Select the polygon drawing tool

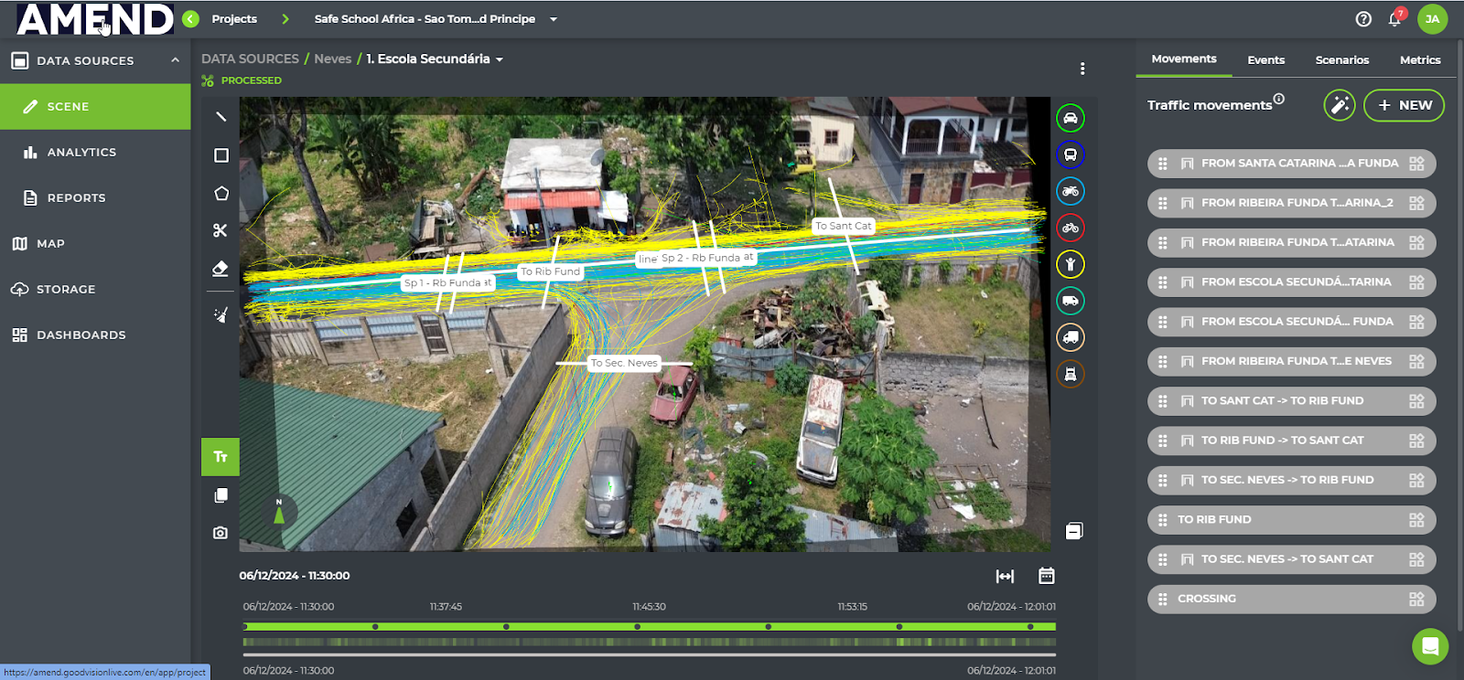[x=221, y=194]
